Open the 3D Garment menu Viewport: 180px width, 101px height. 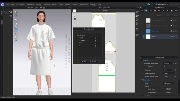(x=20, y=5)
